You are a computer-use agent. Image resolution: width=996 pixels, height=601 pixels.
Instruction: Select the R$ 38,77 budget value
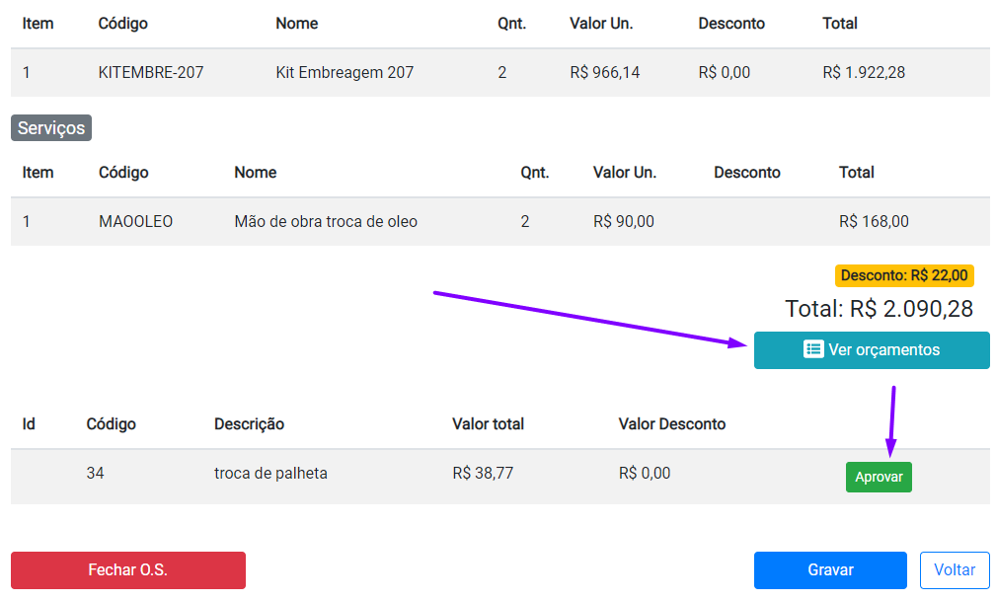pyautogui.click(x=483, y=473)
